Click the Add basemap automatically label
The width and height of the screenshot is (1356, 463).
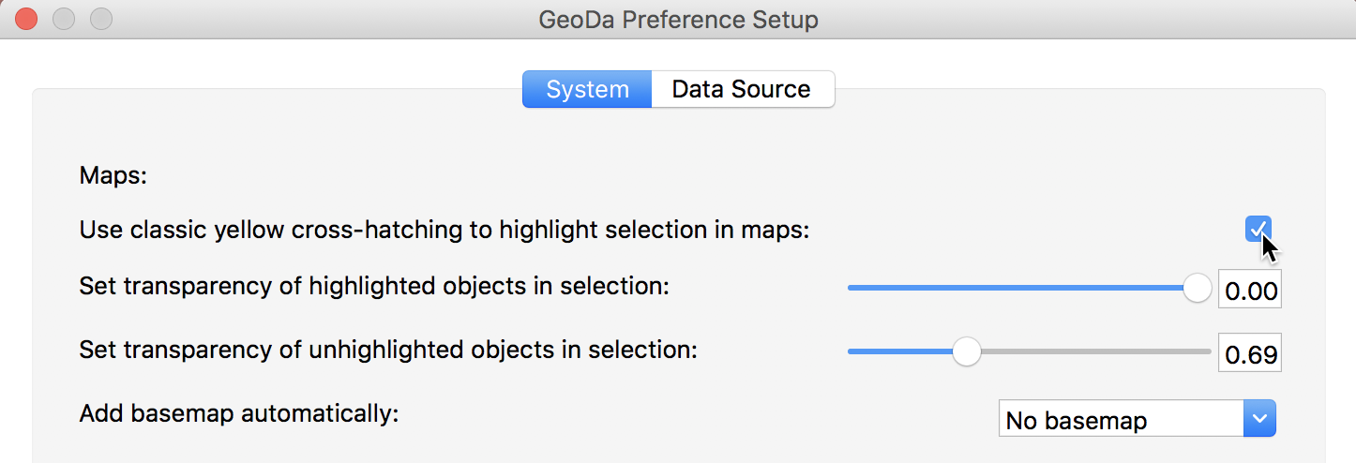tap(239, 413)
